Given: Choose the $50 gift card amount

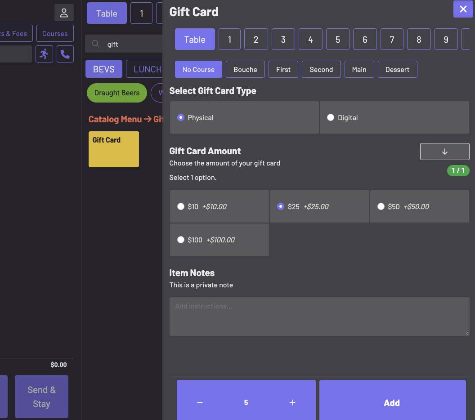Looking at the screenshot, I should click(x=420, y=206).
